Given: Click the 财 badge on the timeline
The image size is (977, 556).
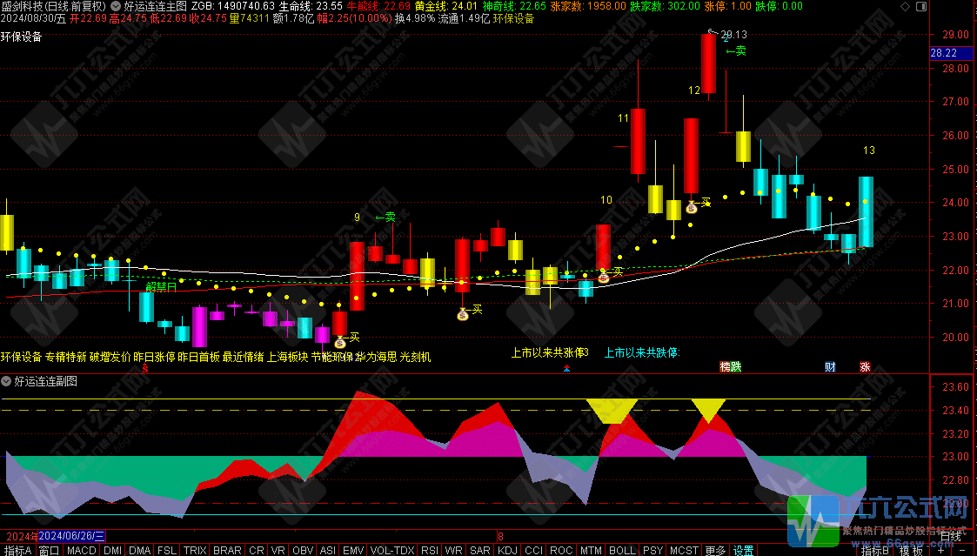Looking at the screenshot, I should (x=830, y=367).
